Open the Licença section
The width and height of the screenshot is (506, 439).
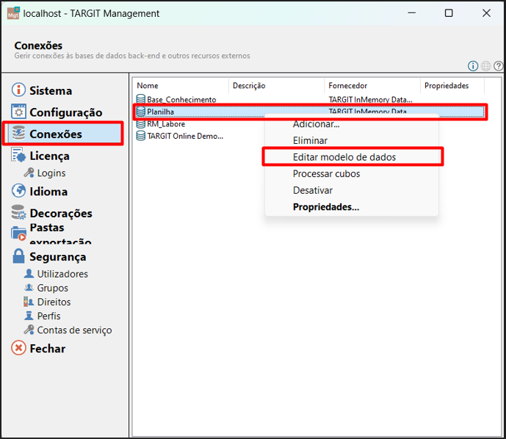tap(49, 156)
